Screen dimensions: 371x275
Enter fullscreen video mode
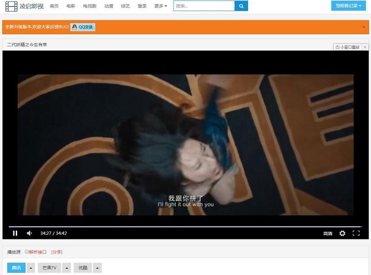[x=356, y=233]
